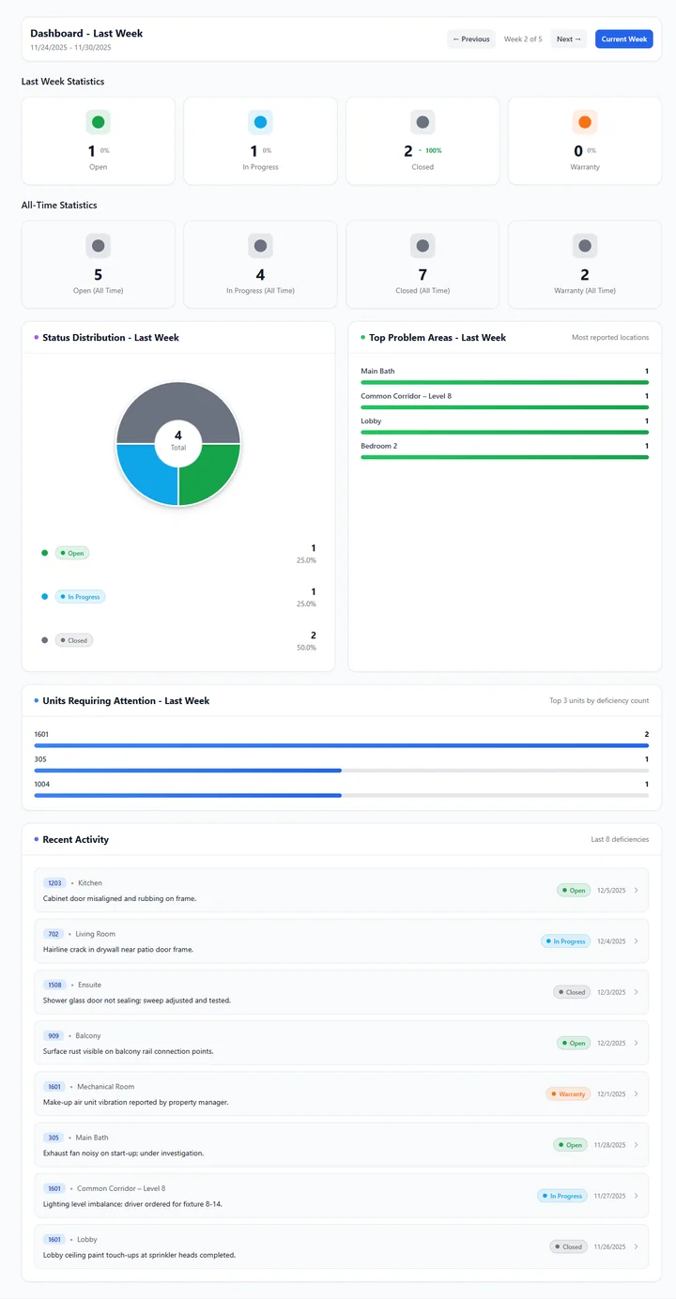Click the progress bar for unit 1601
676x1299 pixels.
pos(340,744)
